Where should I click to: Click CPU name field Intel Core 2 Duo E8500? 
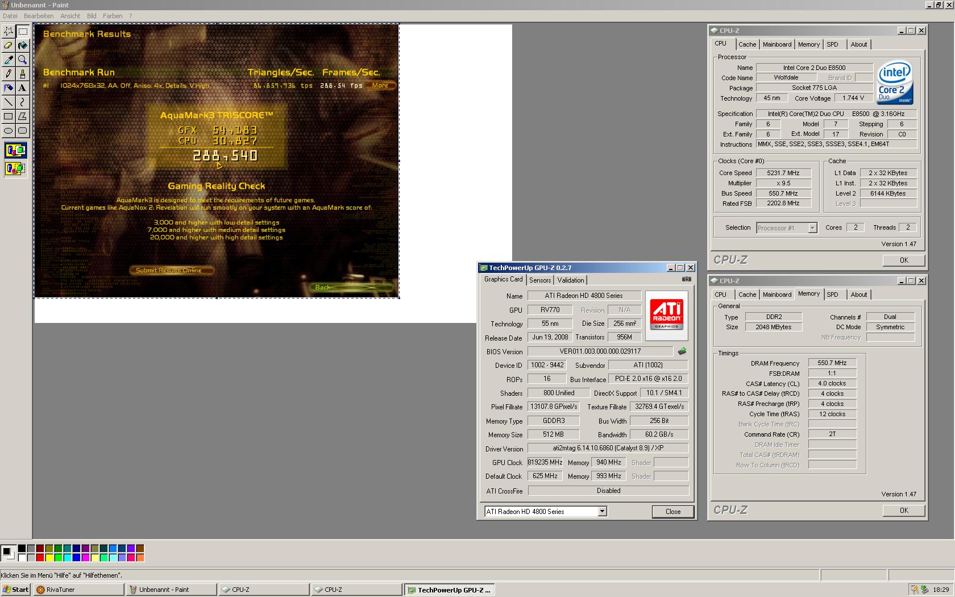[x=814, y=68]
